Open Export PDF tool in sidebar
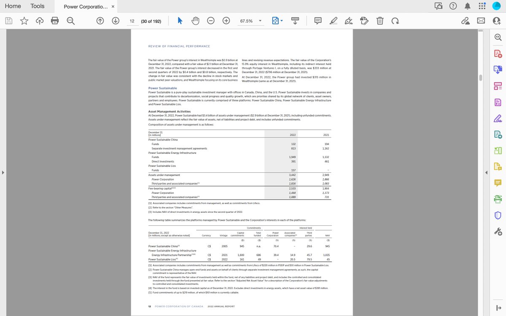 tap(498, 70)
